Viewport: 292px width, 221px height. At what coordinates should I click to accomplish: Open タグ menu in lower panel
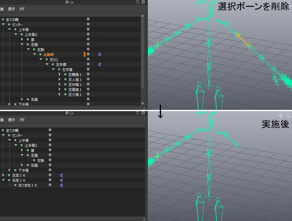coord(22,120)
